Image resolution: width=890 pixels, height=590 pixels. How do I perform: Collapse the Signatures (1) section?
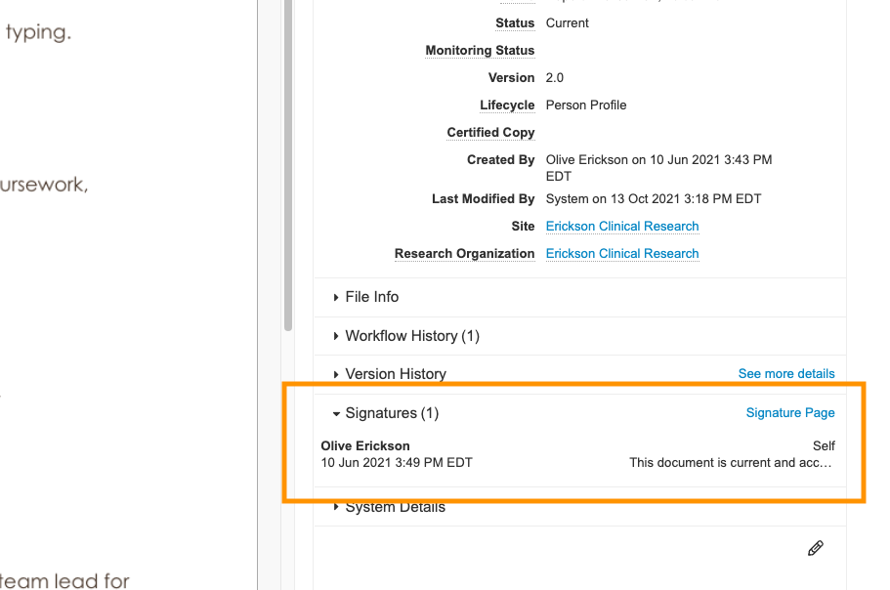[391, 413]
